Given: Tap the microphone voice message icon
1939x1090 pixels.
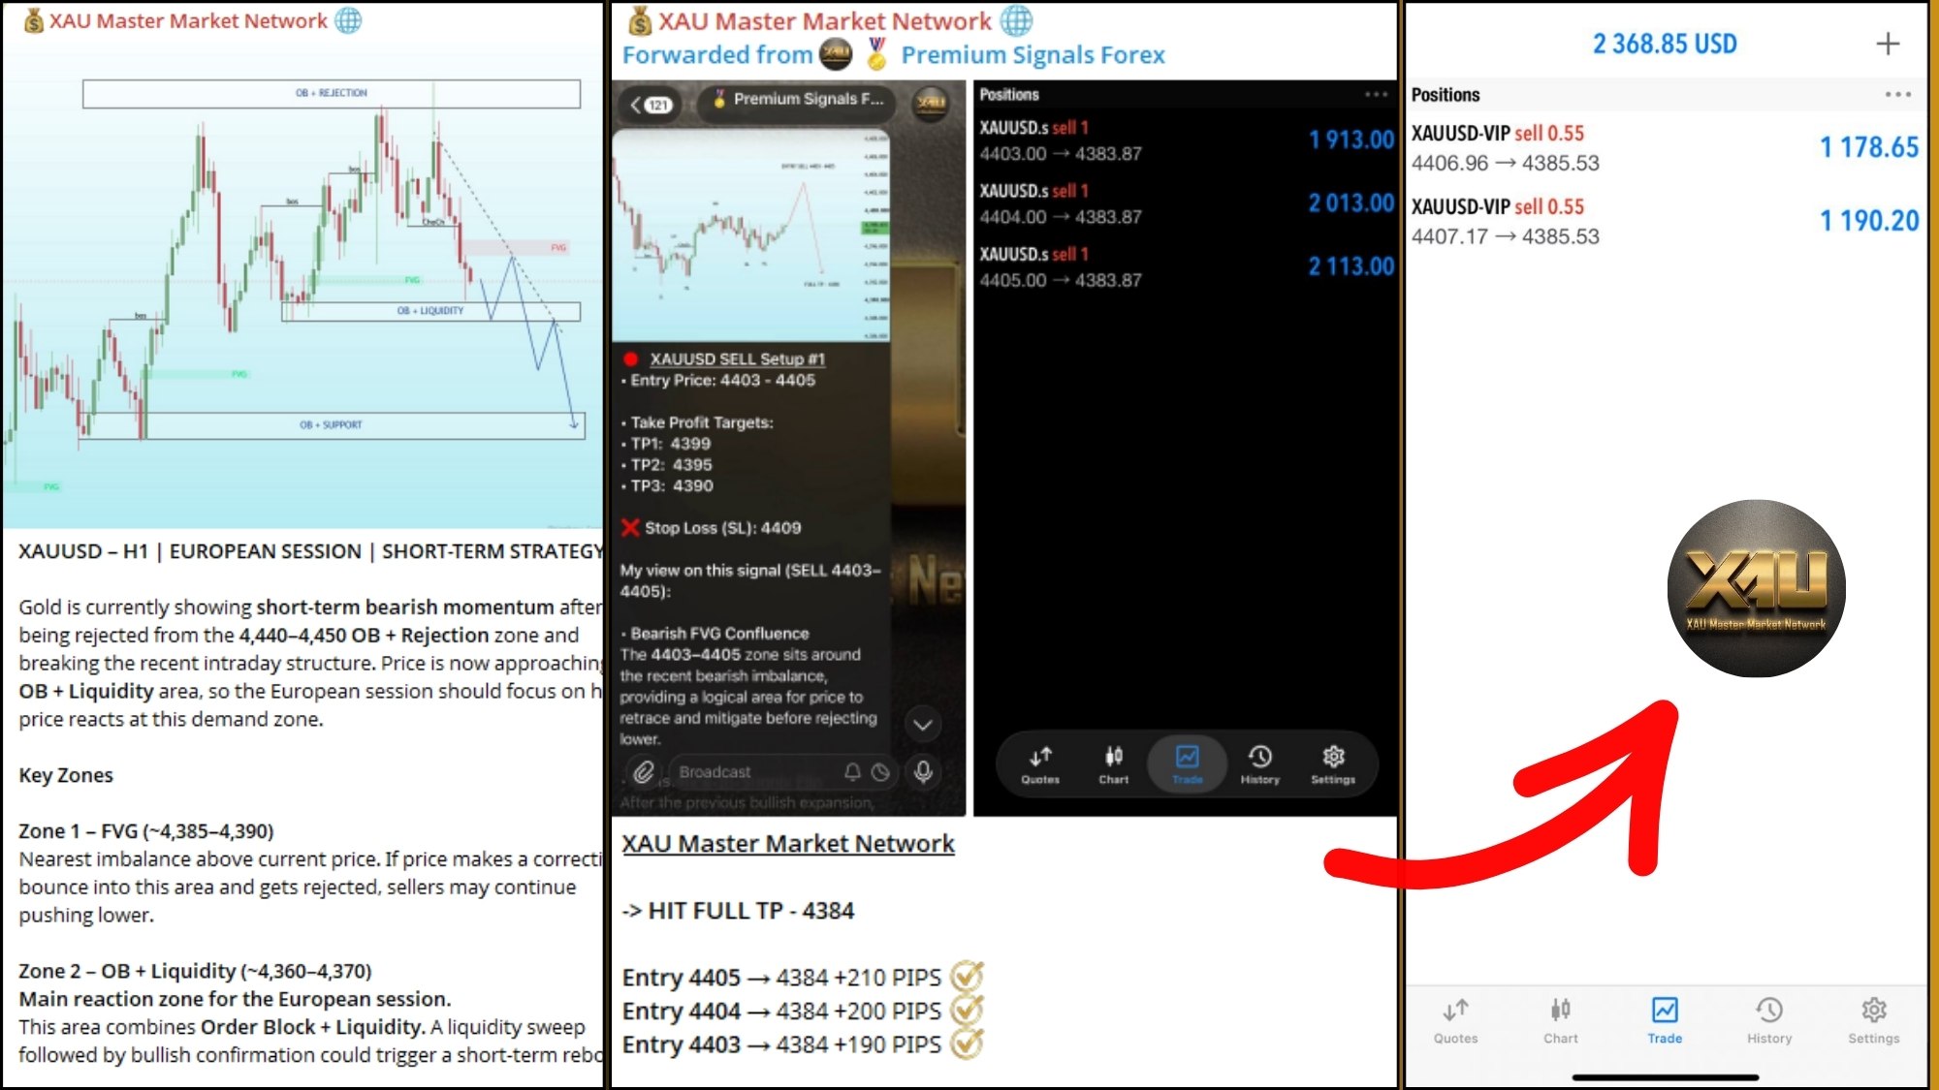Looking at the screenshot, I should [924, 772].
